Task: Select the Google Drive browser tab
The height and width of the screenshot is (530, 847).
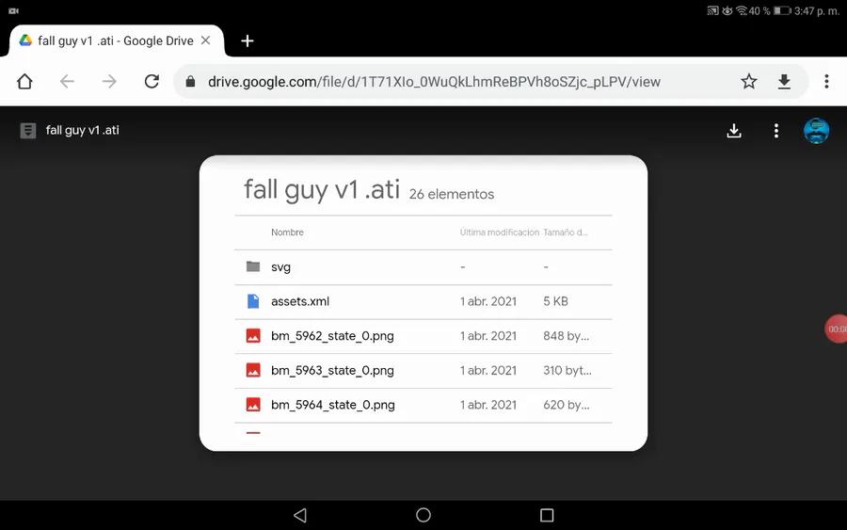Action: click(113, 40)
